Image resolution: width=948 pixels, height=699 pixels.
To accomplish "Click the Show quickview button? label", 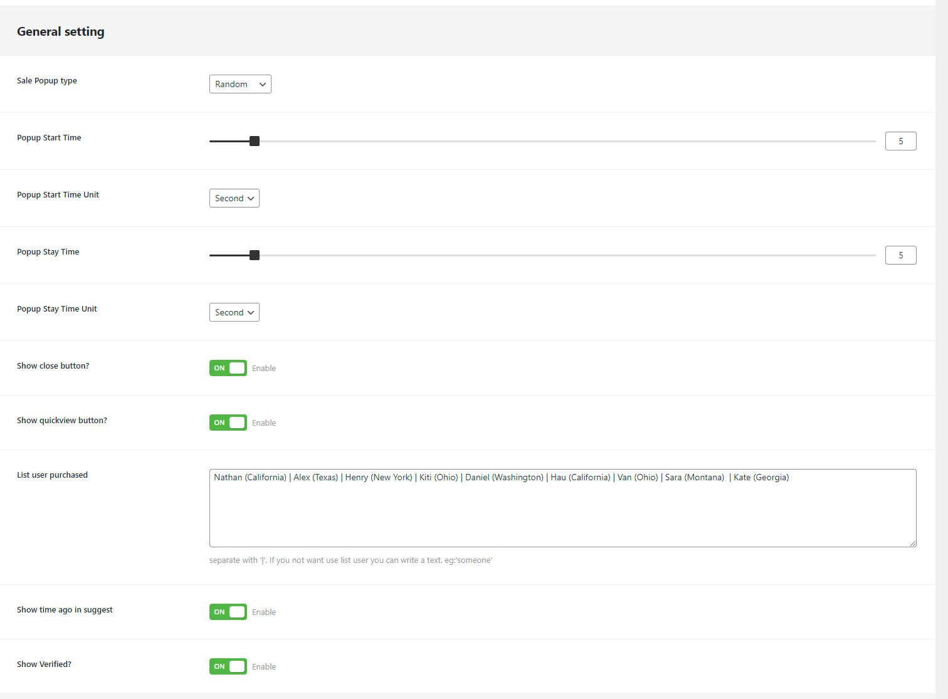I will pos(62,421).
